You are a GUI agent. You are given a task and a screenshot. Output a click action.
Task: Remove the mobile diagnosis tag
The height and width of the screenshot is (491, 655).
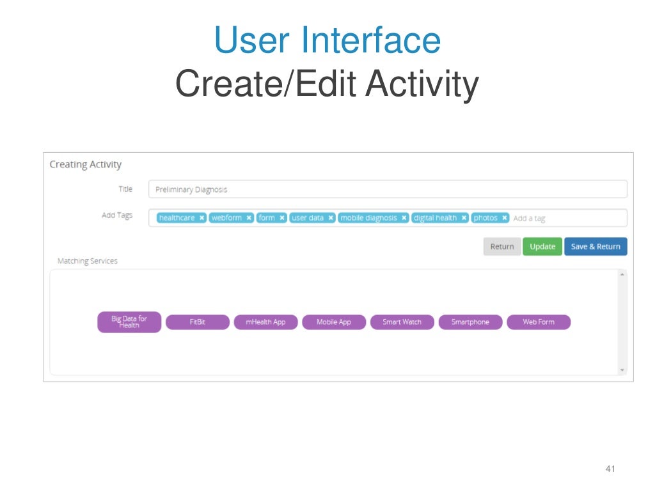pyautogui.click(x=404, y=218)
